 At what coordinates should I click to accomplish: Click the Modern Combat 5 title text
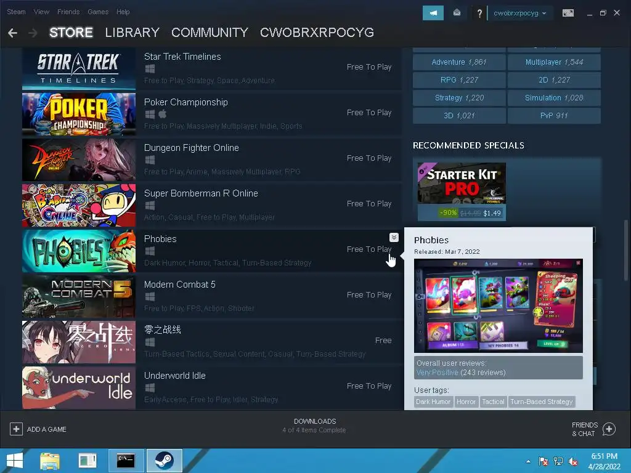click(179, 285)
